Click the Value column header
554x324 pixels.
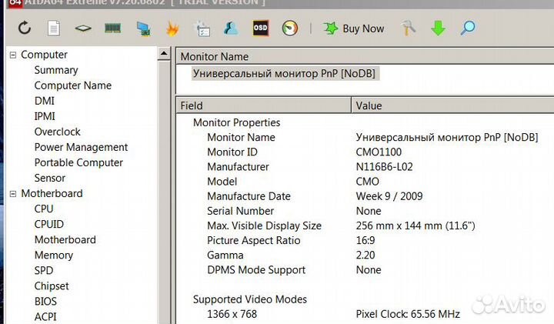(453, 105)
